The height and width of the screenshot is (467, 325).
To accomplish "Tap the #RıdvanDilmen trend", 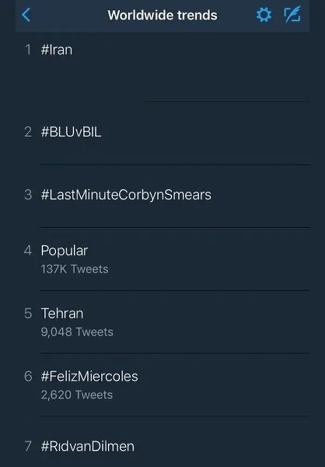I will point(88,446).
